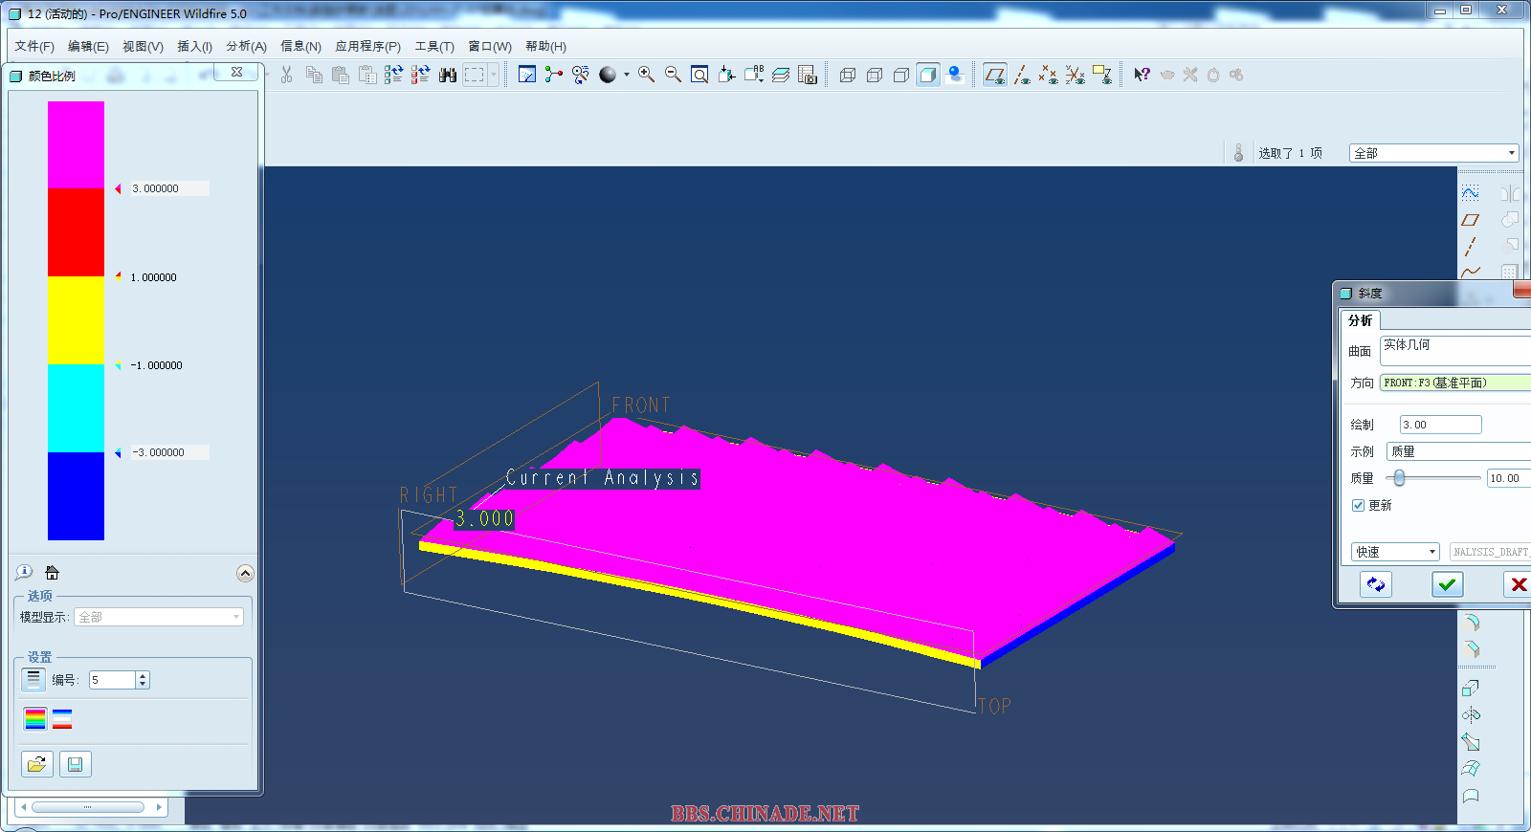Collapse the color scale options panel

[x=245, y=573]
